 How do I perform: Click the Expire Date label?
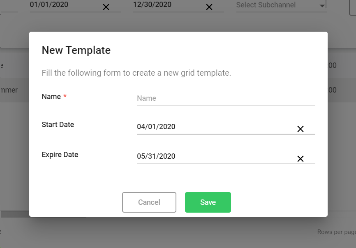[x=60, y=155]
